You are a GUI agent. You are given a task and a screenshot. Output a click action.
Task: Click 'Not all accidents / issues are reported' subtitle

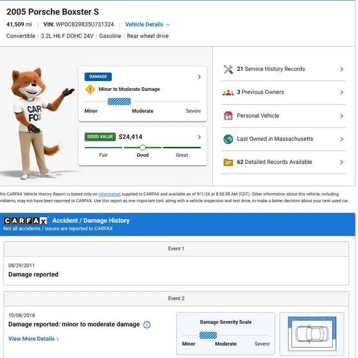click(58, 229)
